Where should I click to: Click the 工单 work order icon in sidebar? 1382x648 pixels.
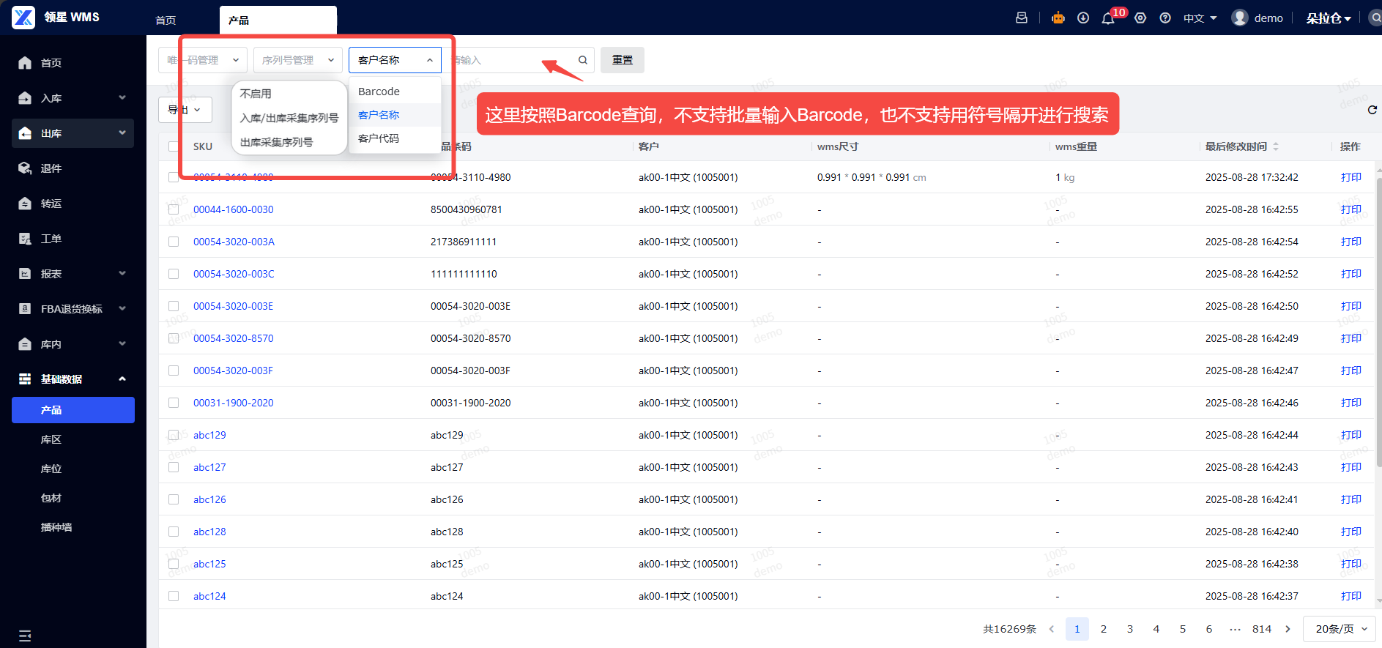pyautogui.click(x=25, y=239)
